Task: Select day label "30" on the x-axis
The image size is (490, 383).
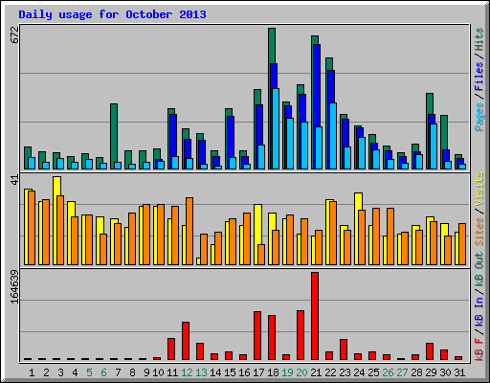Action: pos(445,372)
